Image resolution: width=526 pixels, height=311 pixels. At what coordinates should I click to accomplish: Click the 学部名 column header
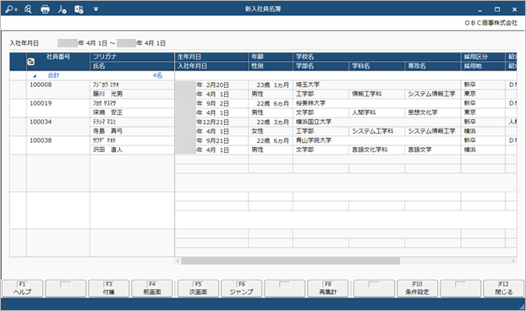(321, 66)
